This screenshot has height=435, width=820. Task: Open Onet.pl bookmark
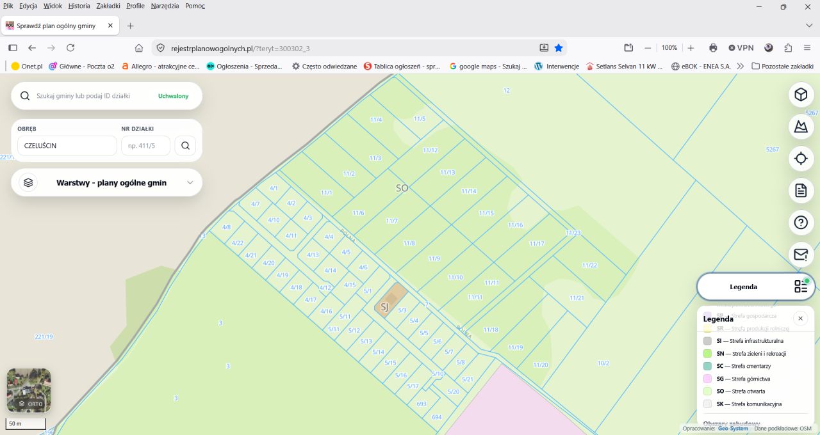click(x=27, y=66)
